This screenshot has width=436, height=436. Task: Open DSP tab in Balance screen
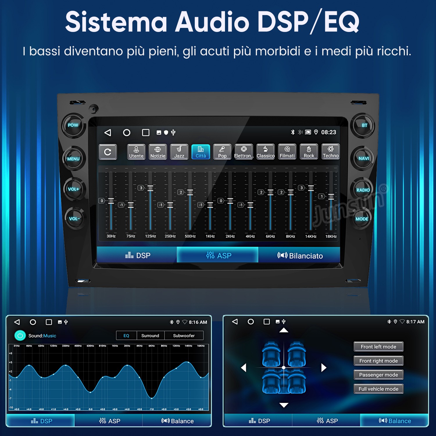coord(258,421)
